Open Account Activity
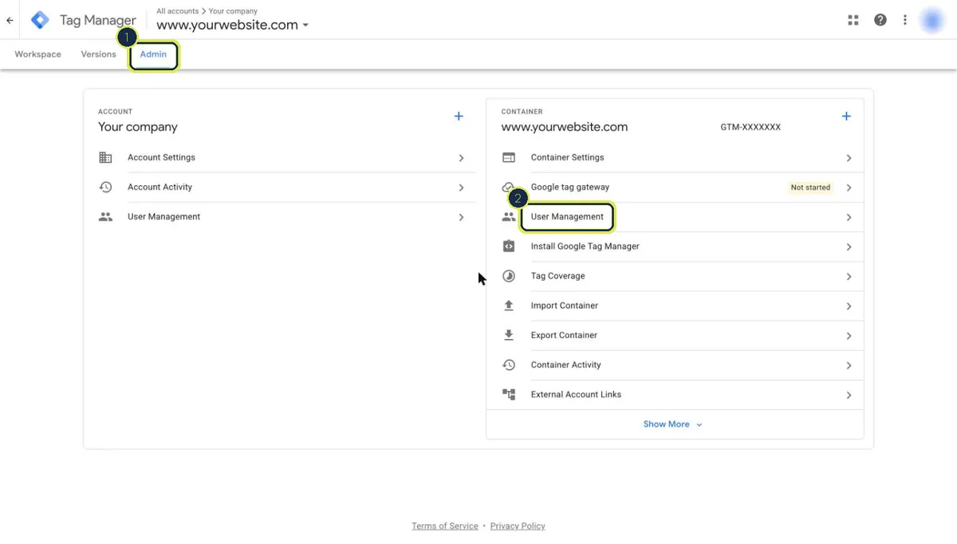Viewport: 957px width, 544px height. click(286, 187)
